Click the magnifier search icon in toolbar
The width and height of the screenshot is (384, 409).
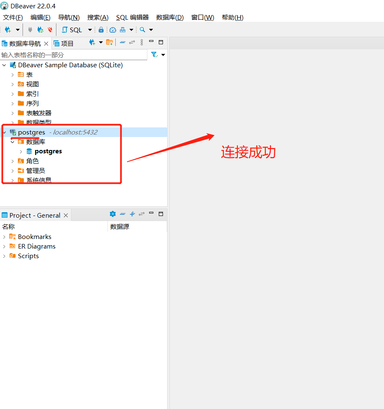(142, 30)
